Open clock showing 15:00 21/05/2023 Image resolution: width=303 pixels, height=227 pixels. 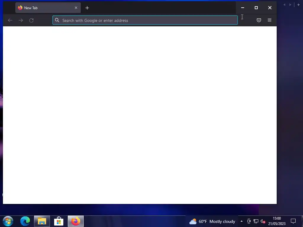point(277,221)
